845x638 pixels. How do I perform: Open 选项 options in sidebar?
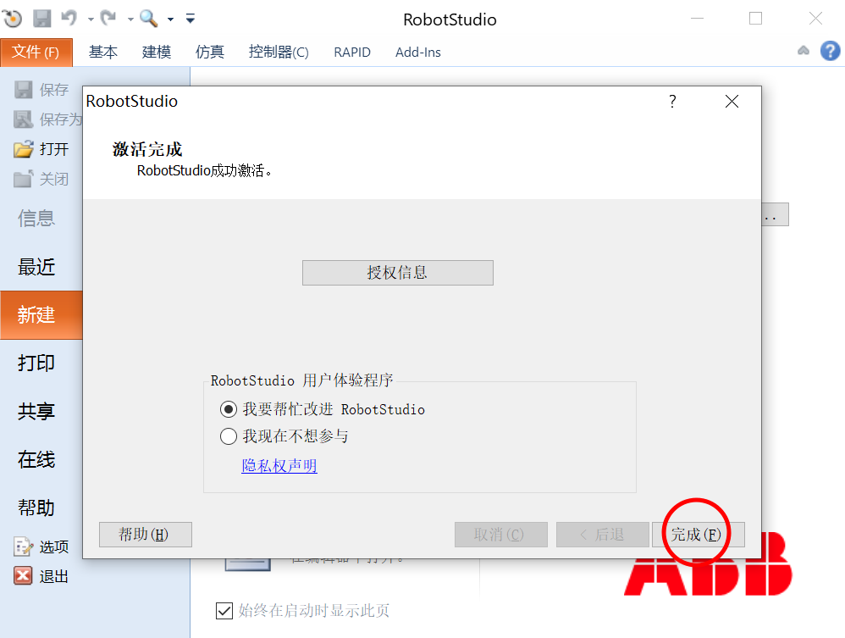[41, 546]
